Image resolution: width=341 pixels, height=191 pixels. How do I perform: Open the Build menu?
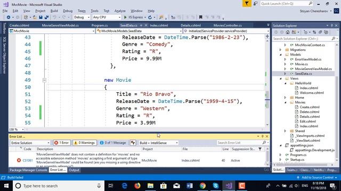[54, 11]
